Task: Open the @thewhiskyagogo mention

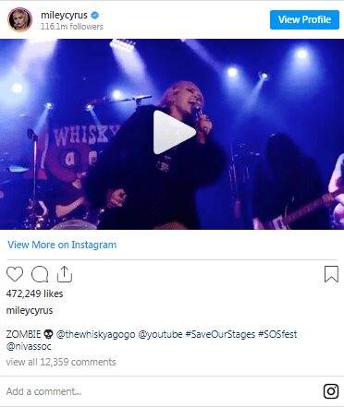Action: click(x=95, y=334)
